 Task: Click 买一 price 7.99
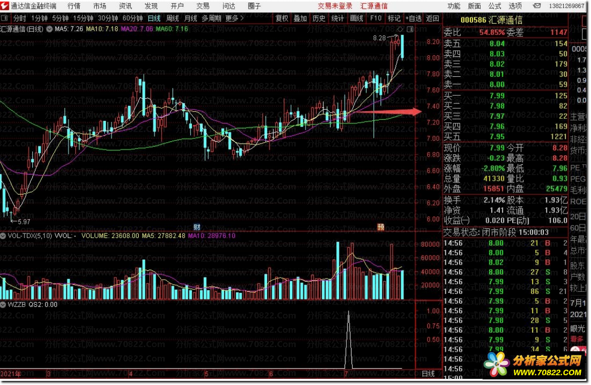[497, 96]
